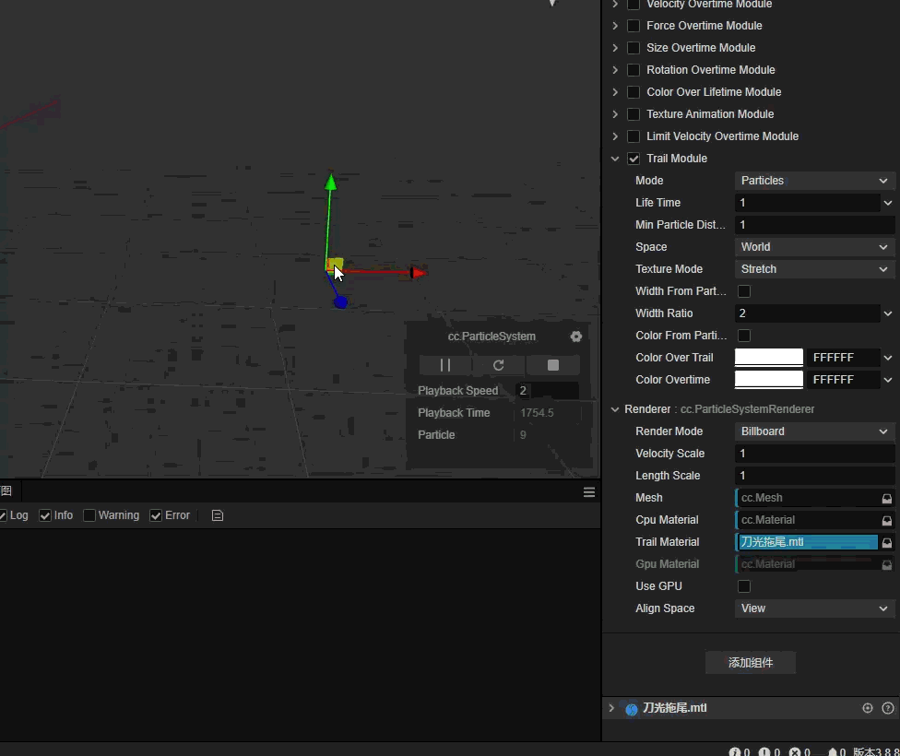Image resolution: width=900 pixels, height=756 pixels.
Task: Collapse the Trail Module section
Action: tap(615, 159)
